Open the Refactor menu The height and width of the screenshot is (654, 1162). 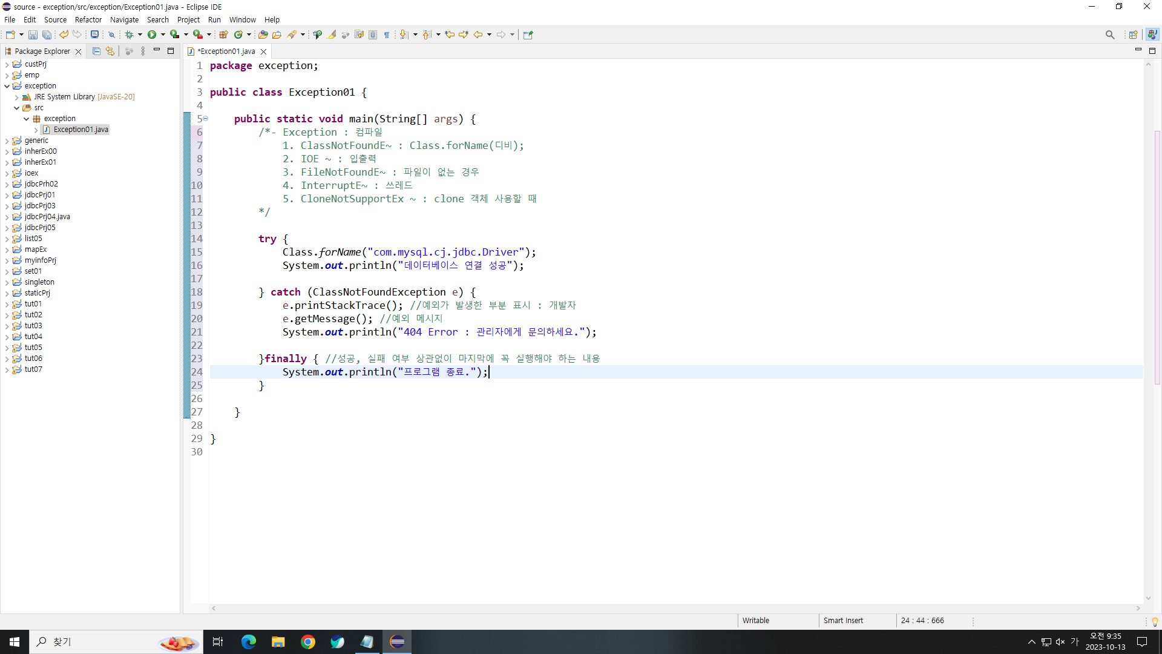pyautogui.click(x=88, y=19)
